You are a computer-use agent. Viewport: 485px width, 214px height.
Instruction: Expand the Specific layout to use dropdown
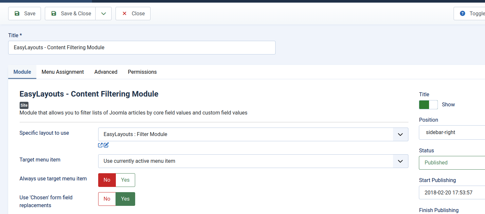pos(253,134)
